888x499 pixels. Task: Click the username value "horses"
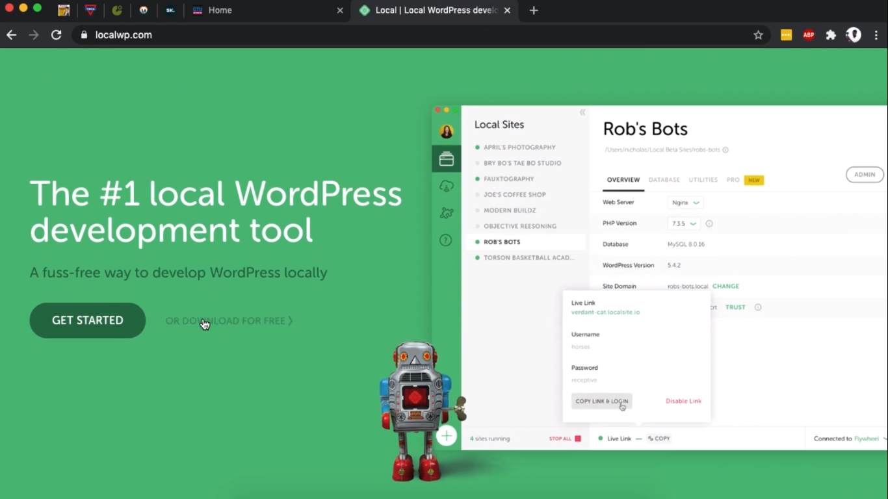581,347
